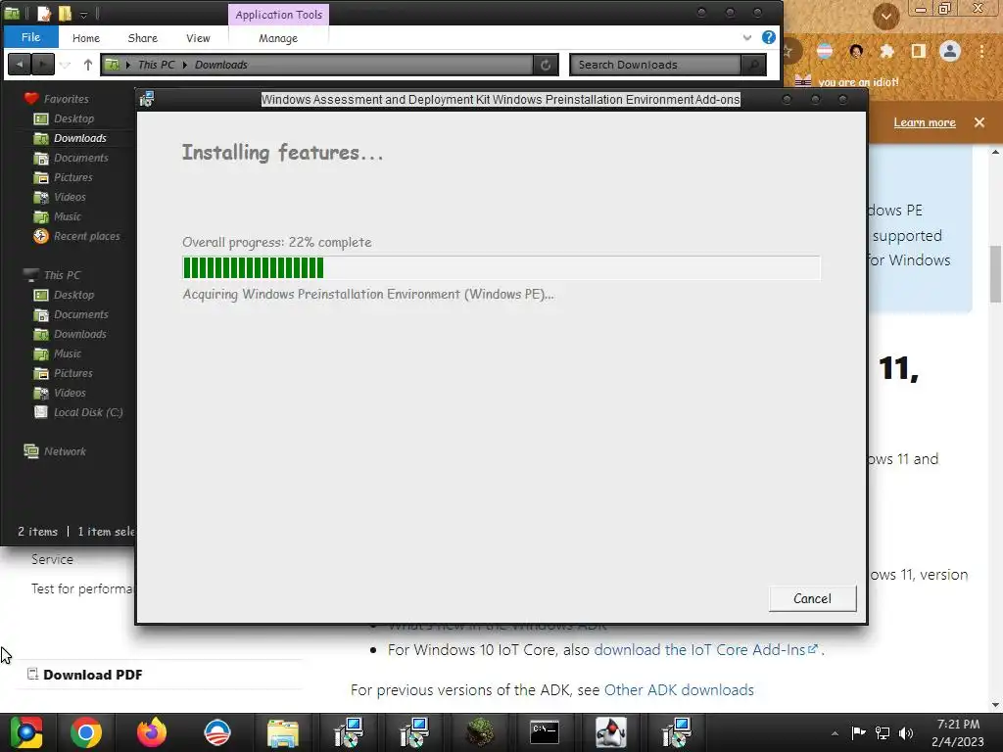This screenshot has height=752, width=1003.
Task: Expand the breadcrumb arrow before This PC
Action: click(128, 65)
